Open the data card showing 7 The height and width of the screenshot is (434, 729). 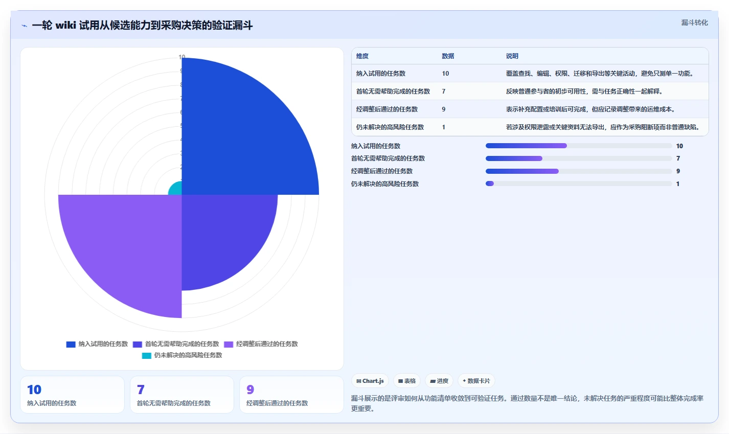182,395
